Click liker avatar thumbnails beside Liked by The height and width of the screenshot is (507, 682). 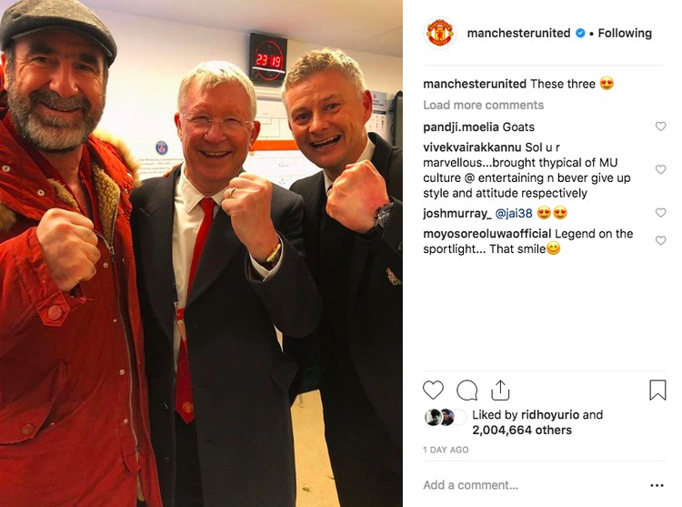pyautogui.click(x=445, y=418)
